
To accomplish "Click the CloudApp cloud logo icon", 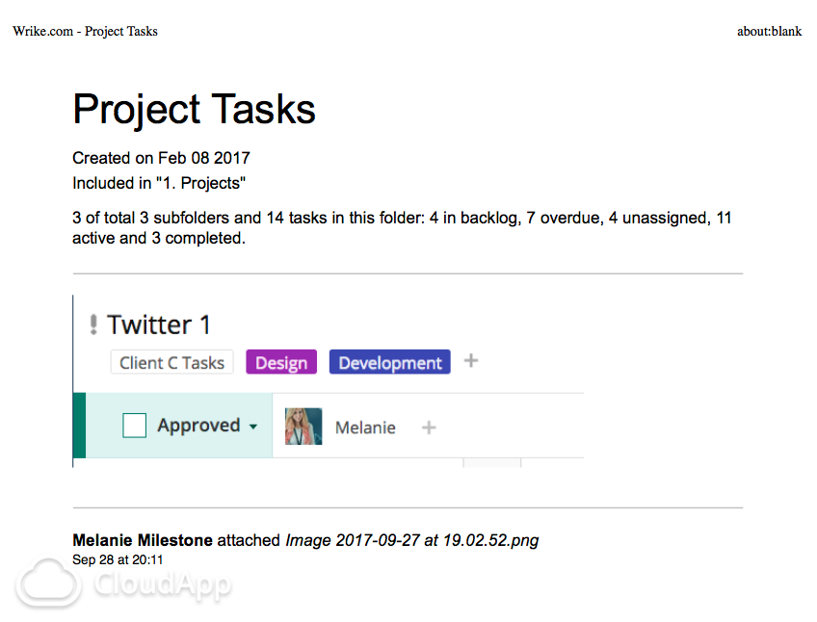I will tap(50, 583).
